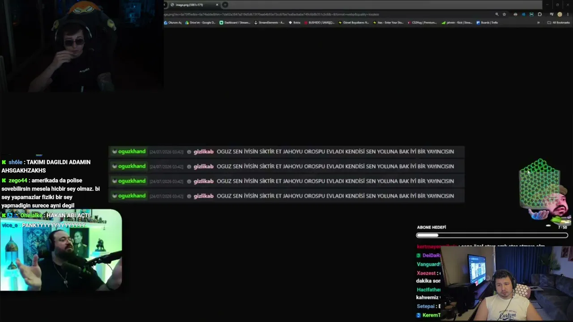Click the ABONE HEDEFİ subscriber goal progress bar
The width and height of the screenshot is (573, 322).
[x=492, y=235]
